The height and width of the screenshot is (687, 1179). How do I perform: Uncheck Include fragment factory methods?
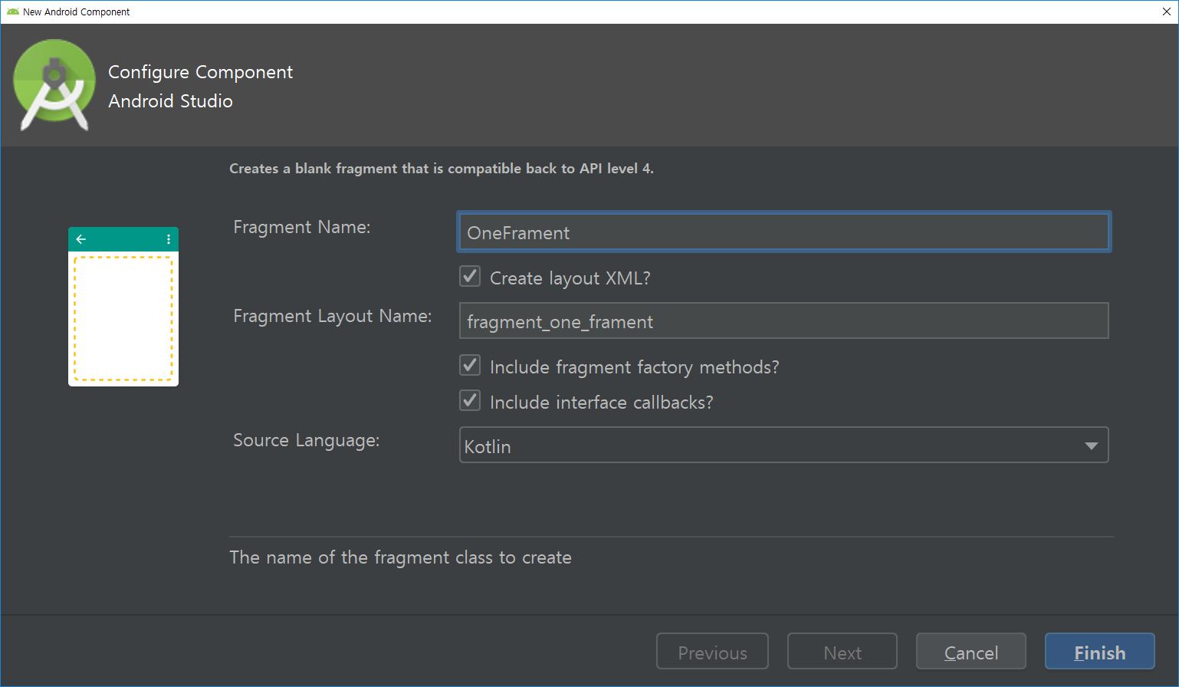[x=470, y=366]
